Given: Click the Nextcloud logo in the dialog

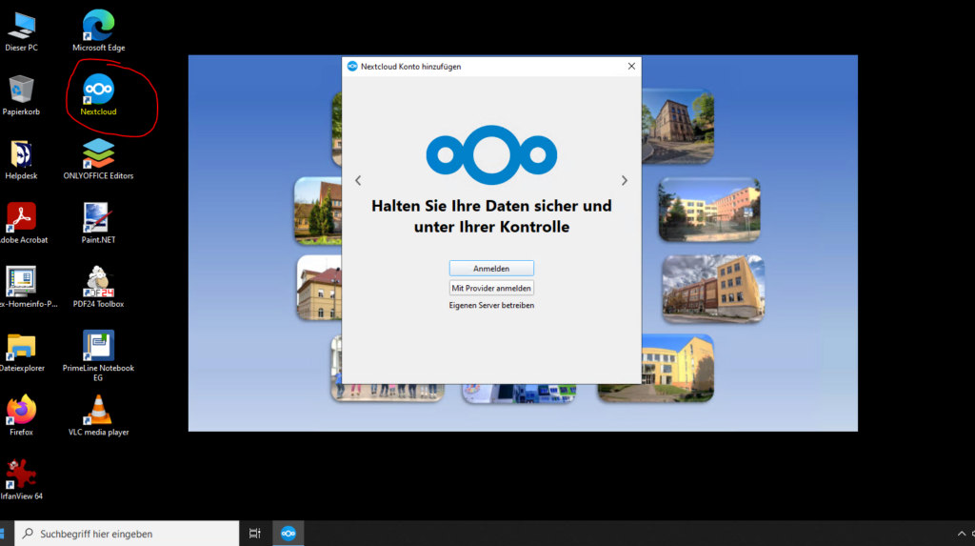Looking at the screenshot, I should pos(491,155).
